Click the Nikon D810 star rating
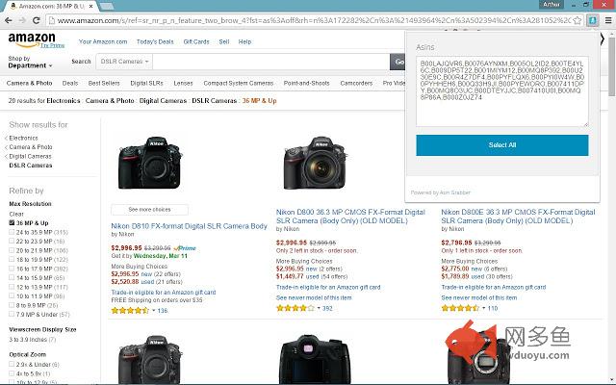 pos(130,310)
